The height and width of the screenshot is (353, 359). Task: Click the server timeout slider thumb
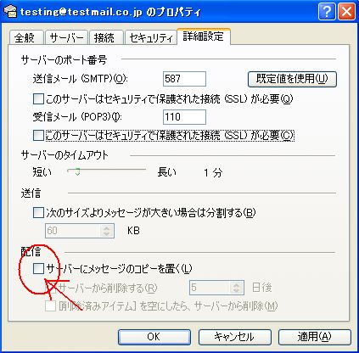pyautogui.click(x=76, y=171)
